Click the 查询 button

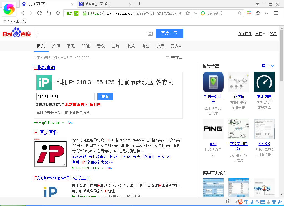point(105,97)
